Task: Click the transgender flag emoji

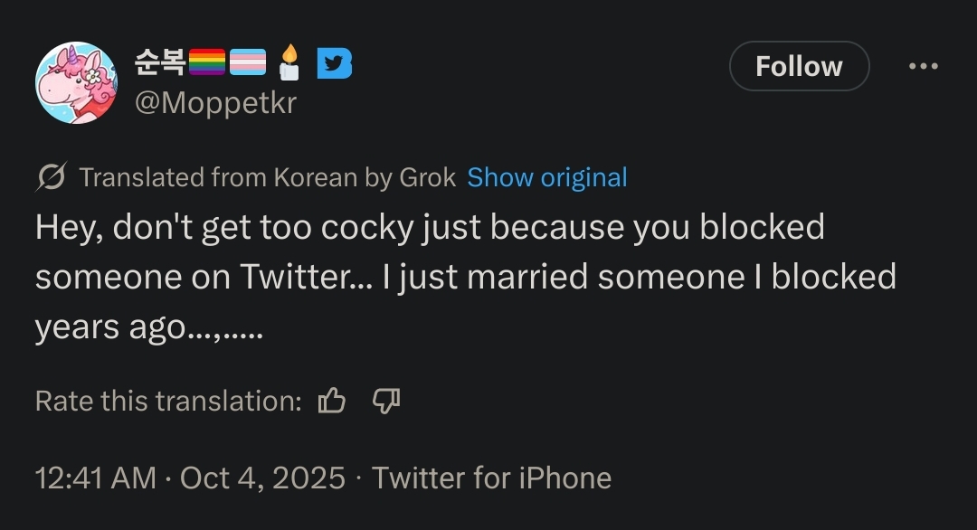Action: pos(248,62)
